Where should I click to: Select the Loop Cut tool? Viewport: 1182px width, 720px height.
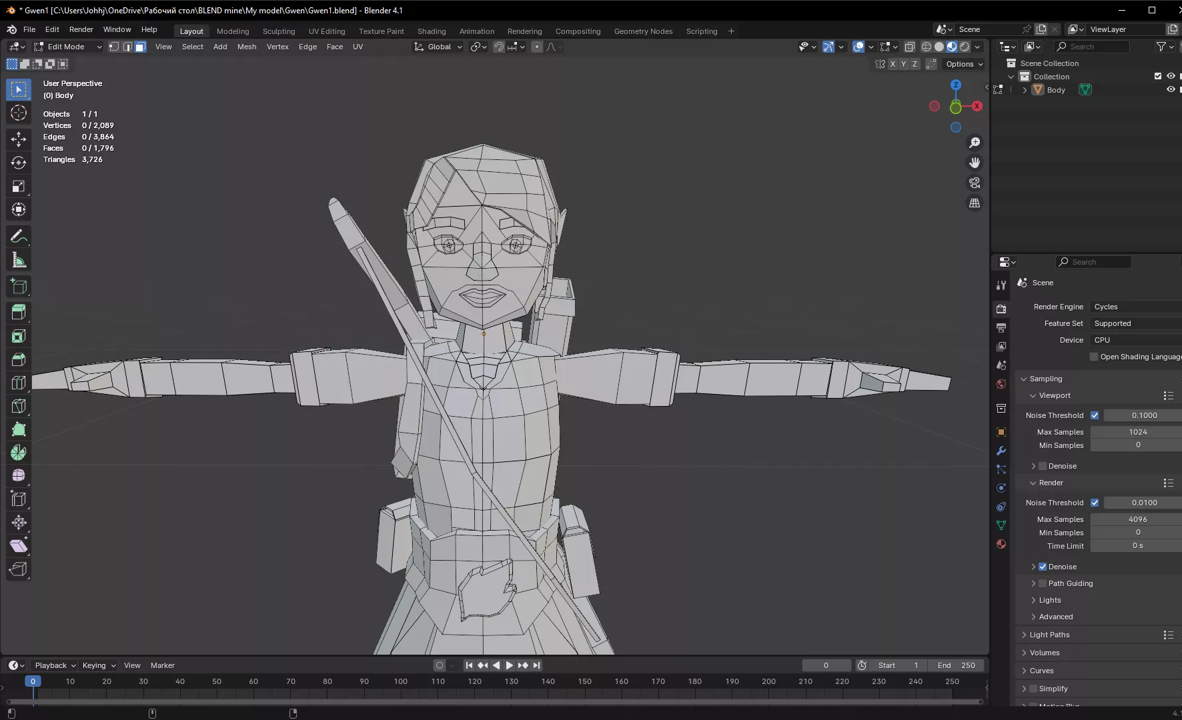(x=19, y=383)
